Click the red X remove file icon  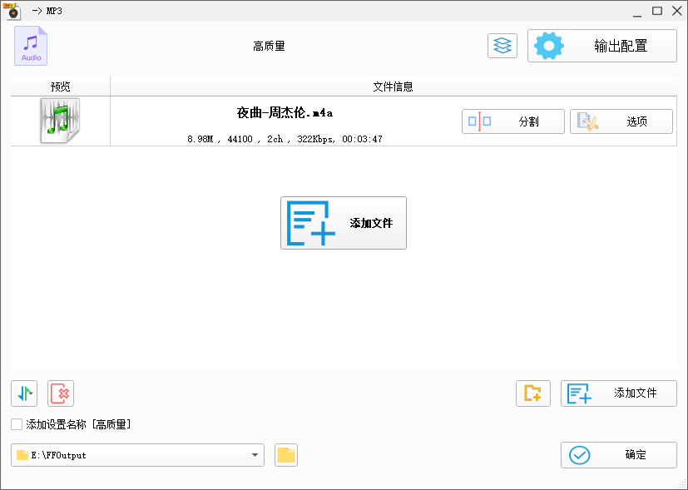point(61,393)
